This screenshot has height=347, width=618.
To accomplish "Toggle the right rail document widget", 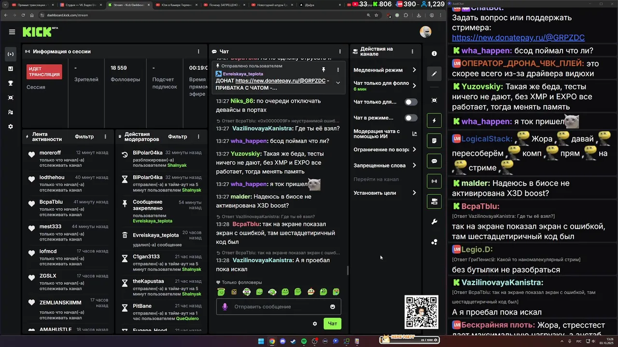I will coord(434,141).
